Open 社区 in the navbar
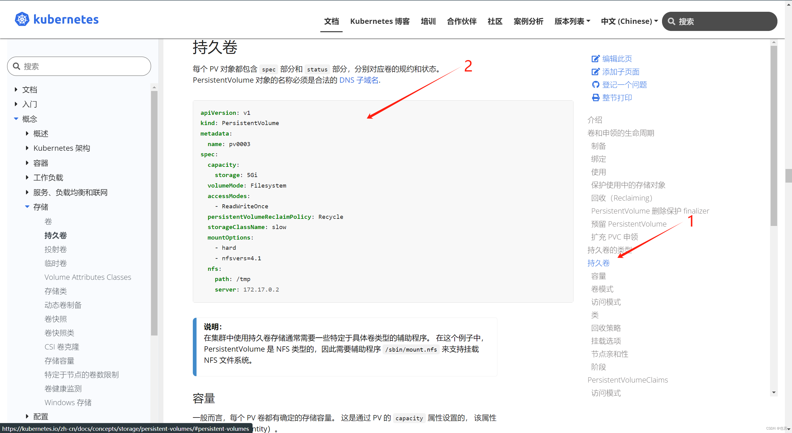The image size is (792, 433). click(x=495, y=21)
